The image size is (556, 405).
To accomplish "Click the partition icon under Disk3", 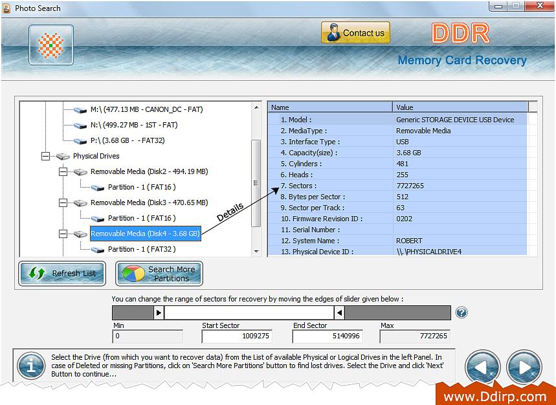I will pyautogui.click(x=98, y=219).
